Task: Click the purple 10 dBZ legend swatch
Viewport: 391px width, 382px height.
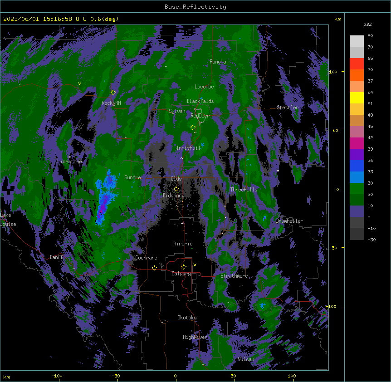Action: pos(357,211)
